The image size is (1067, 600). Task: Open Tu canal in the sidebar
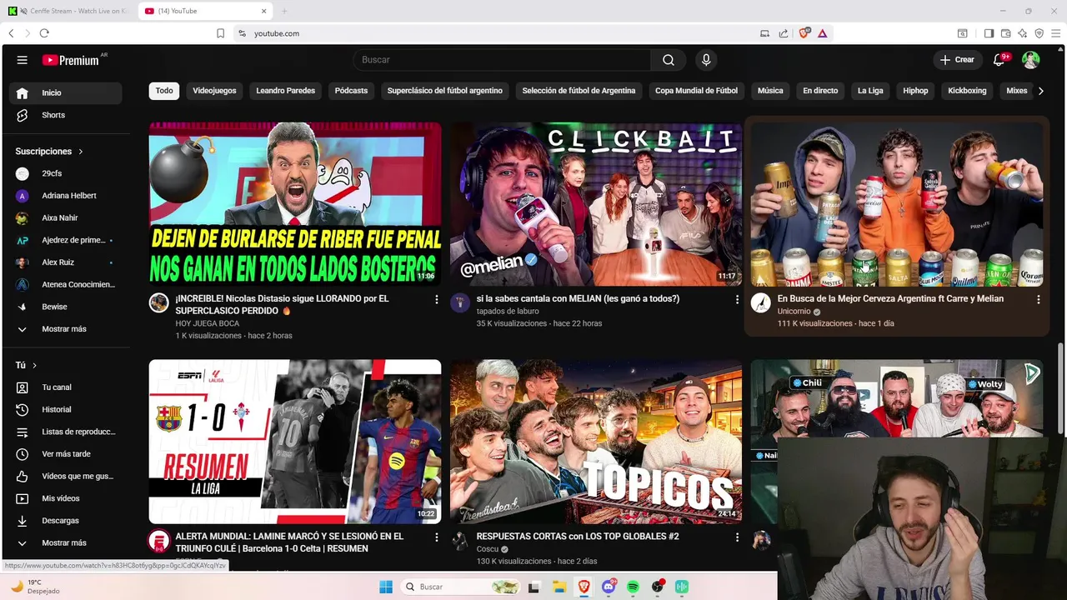click(66, 387)
